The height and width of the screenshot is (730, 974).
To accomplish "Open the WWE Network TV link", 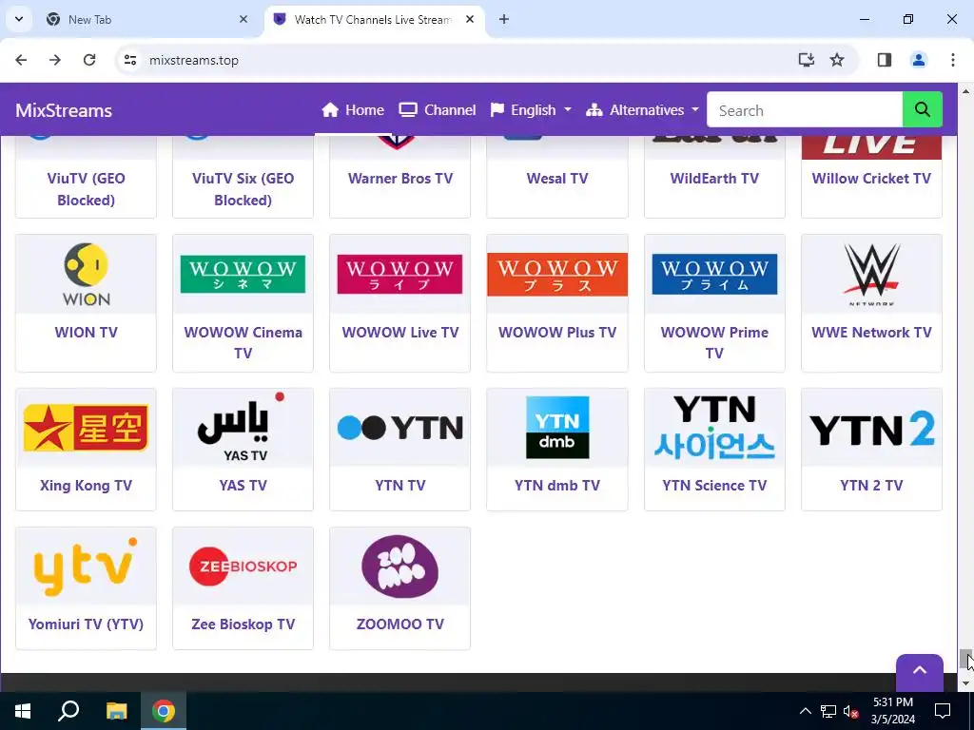I will 871,332.
